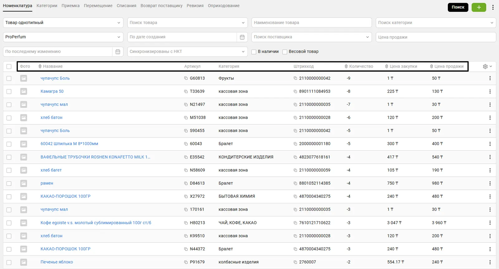Open the хлеб багет product link

point(51,170)
